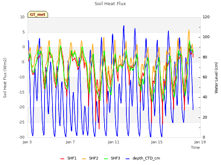The height and width of the screenshot is (165, 221).
Task: Click the Jan 11 x-axis label
Action: click(x=114, y=142)
